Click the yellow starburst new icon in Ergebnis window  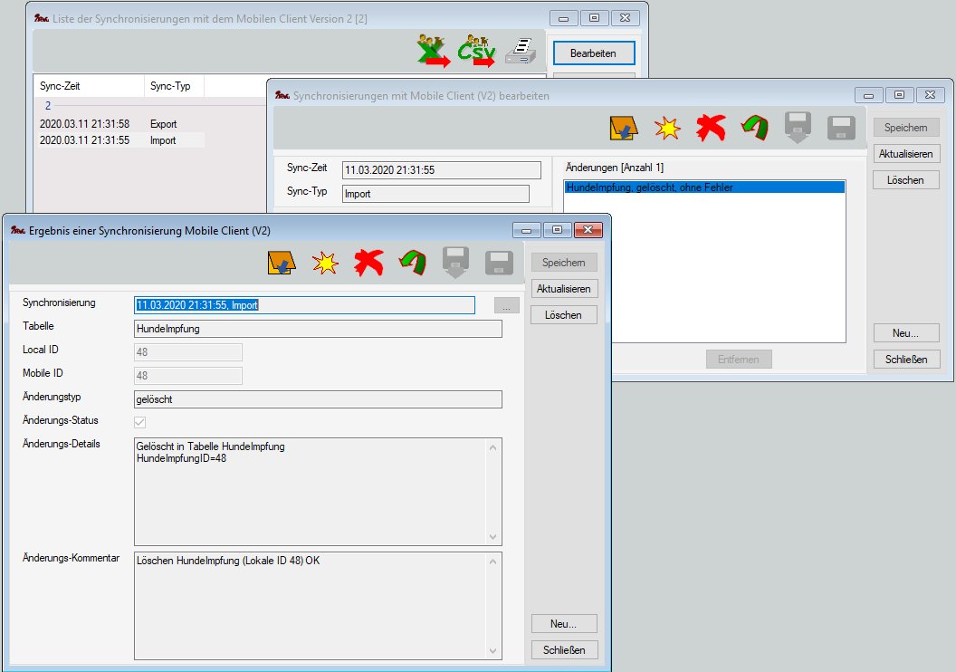coord(324,263)
